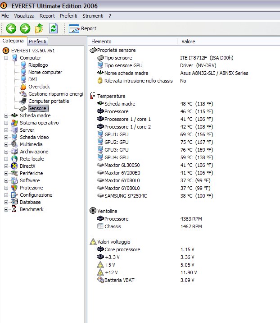Open the ? help menu

(x=110, y=16)
